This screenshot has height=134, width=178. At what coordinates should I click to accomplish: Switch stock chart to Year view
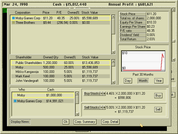[x=159, y=81]
